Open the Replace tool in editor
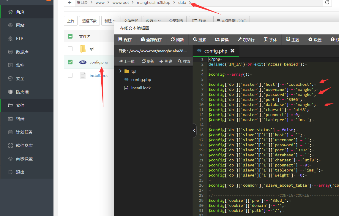The width and height of the screenshot is (339, 216). tap(222, 39)
